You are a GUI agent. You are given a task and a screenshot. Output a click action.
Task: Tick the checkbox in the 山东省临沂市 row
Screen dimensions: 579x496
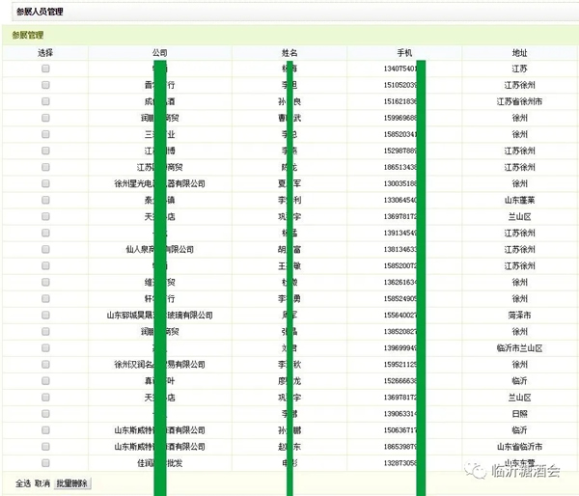click(x=45, y=447)
